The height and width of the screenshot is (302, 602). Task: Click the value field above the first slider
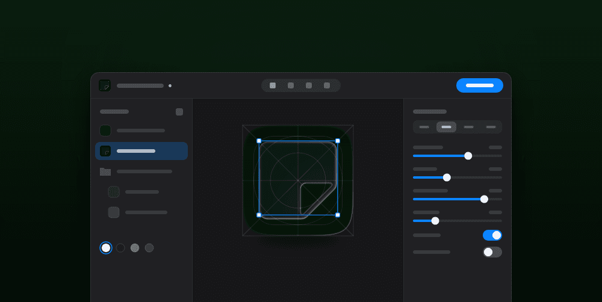click(x=495, y=147)
